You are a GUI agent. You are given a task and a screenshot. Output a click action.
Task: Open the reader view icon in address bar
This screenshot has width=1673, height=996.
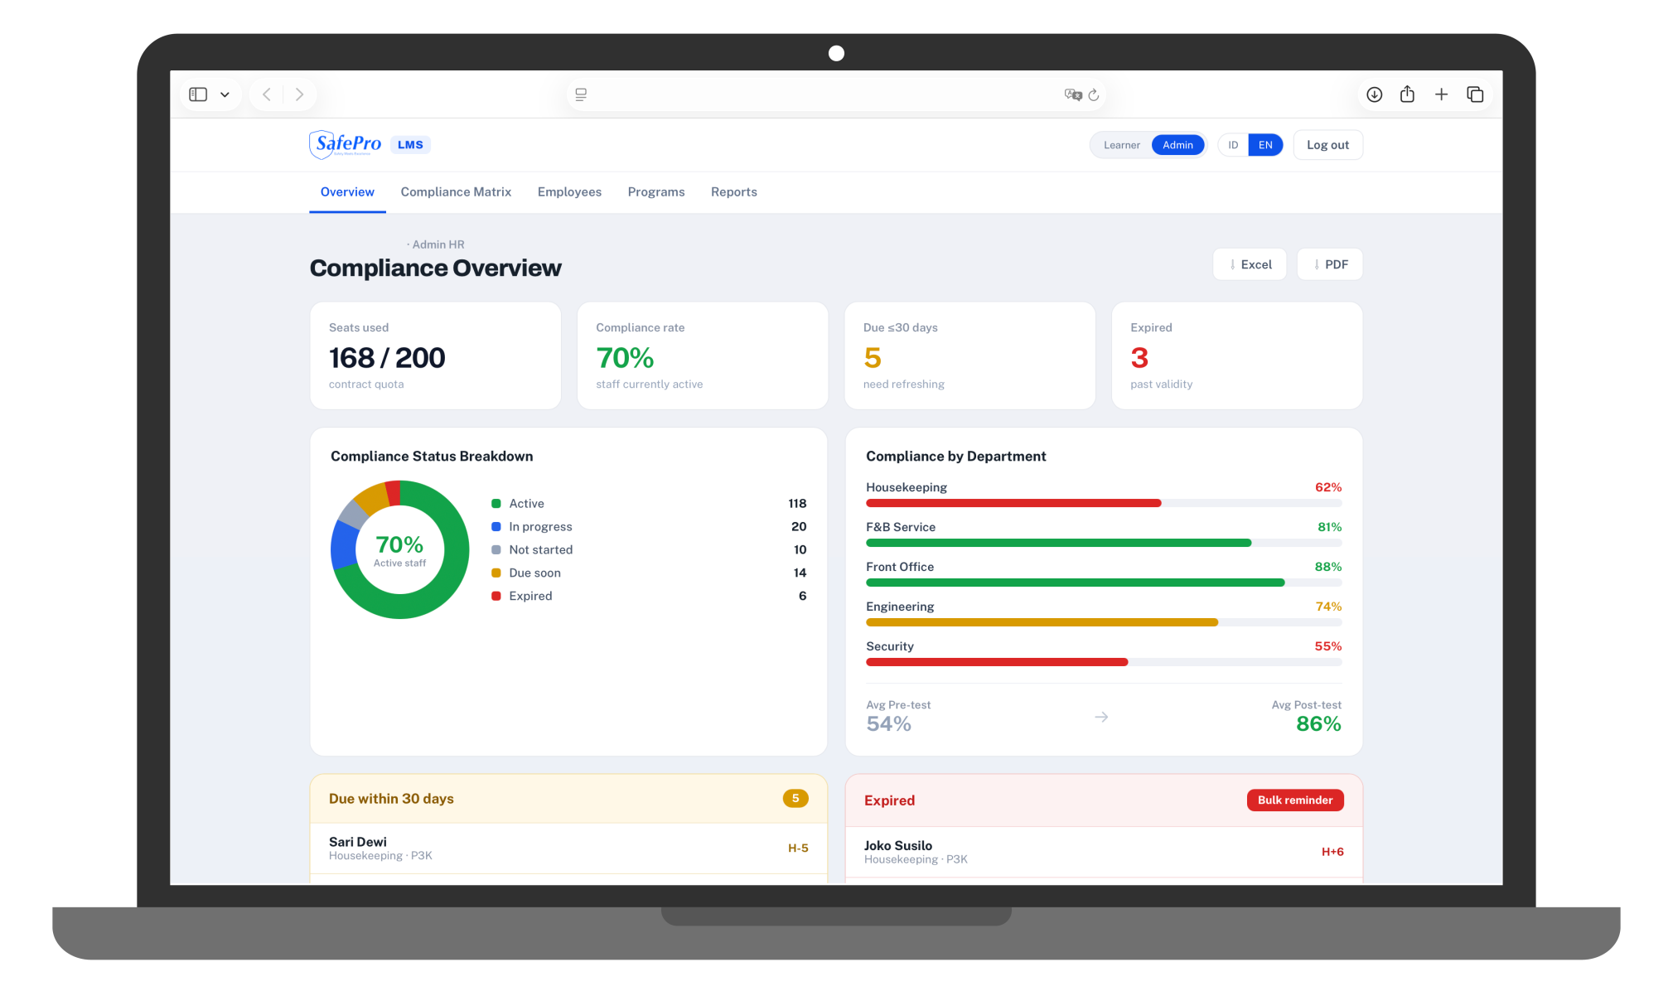point(581,94)
